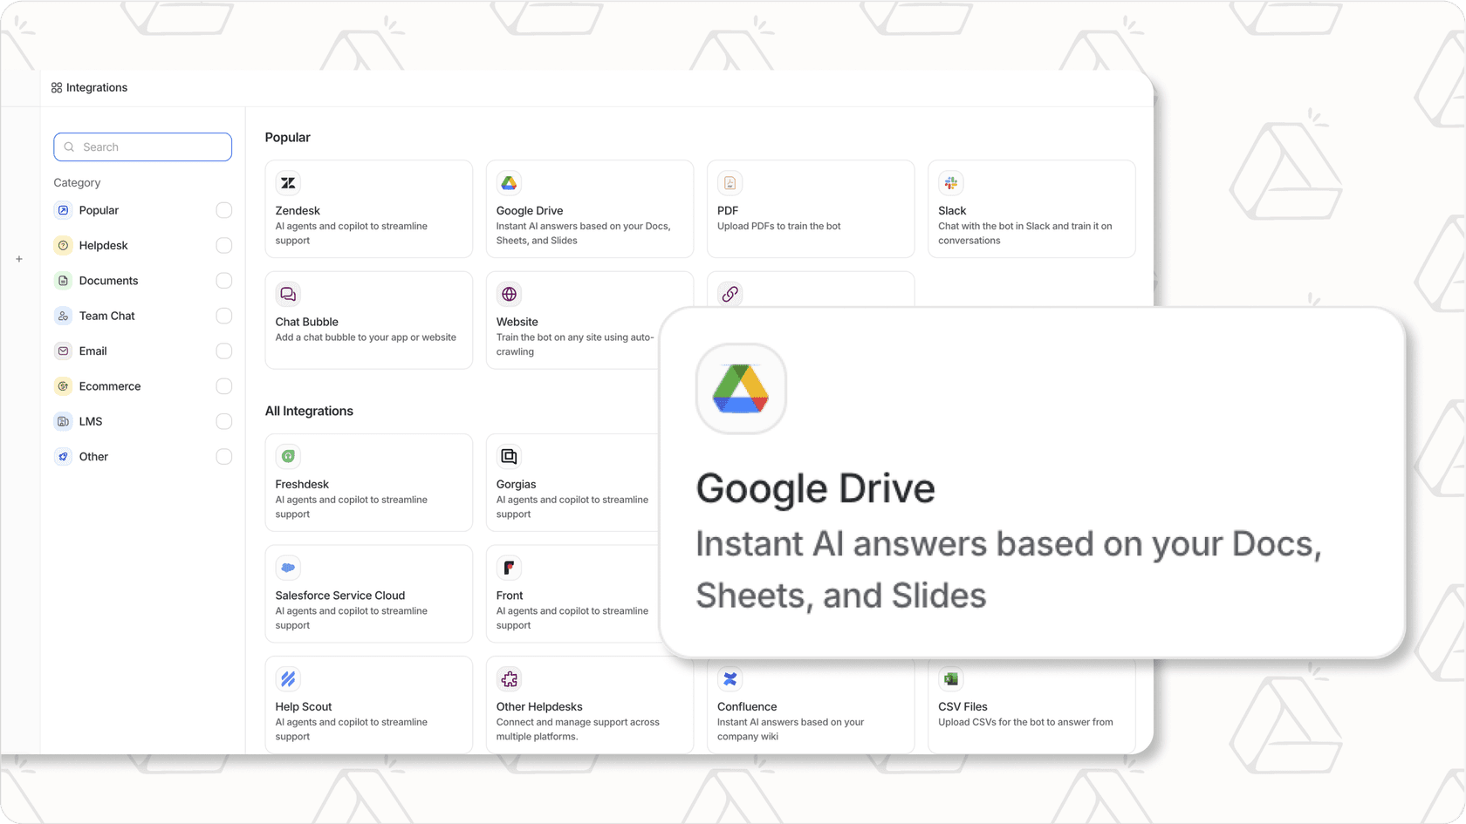Image resolution: width=1466 pixels, height=824 pixels.
Task: Click the Salesforce Service Cloud icon
Action: (x=288, y=568)
